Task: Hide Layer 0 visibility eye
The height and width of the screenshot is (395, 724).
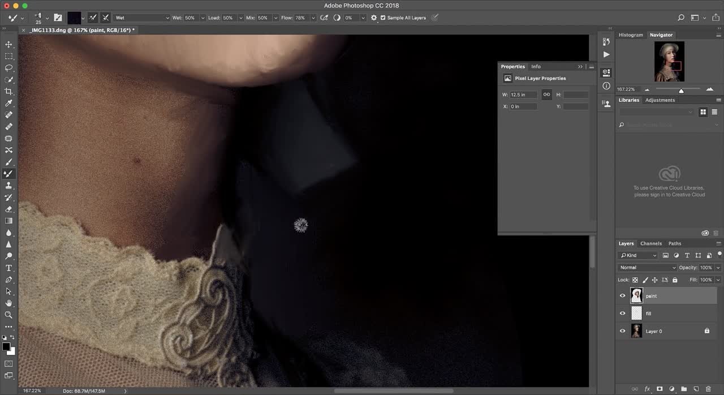Action: click(623, 331)
